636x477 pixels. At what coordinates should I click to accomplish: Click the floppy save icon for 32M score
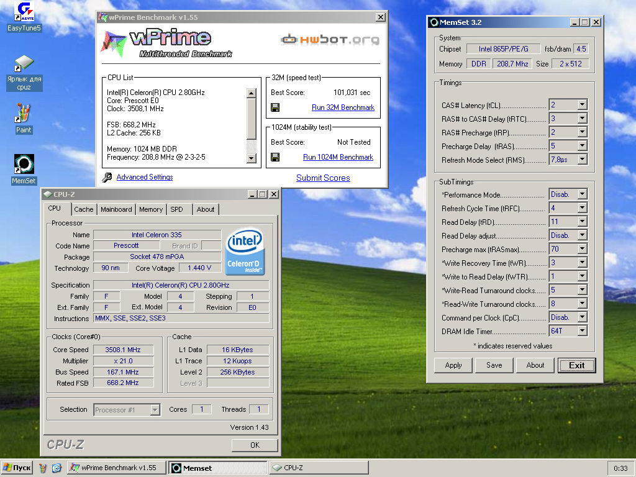[x=275, y=107]
